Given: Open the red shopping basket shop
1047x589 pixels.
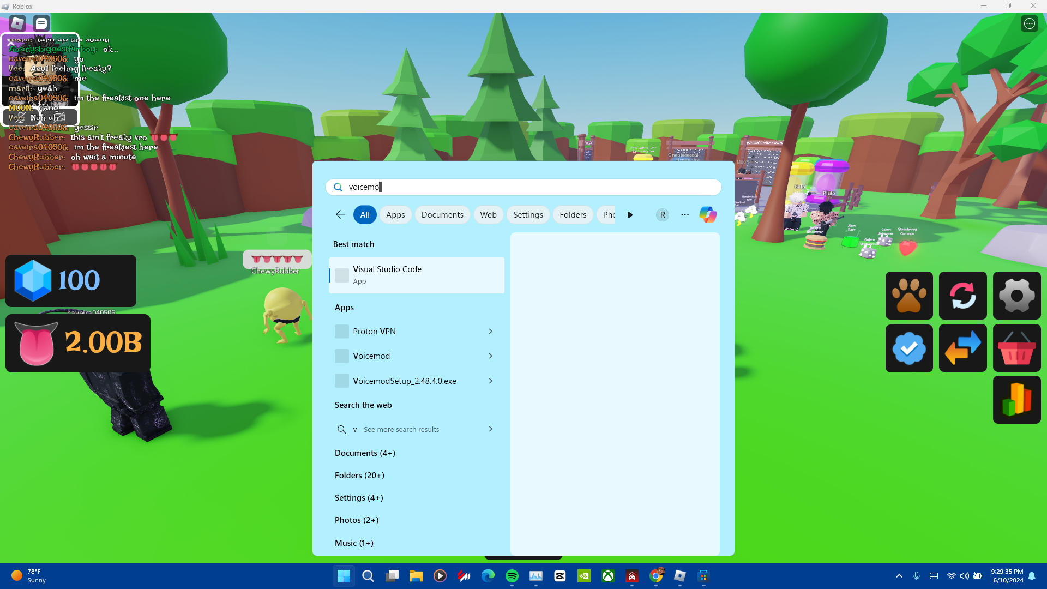Looking at the screenshot, I should click(x=1016, y=348).
